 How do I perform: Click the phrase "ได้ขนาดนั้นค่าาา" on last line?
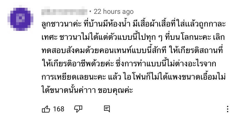[68, 90]
